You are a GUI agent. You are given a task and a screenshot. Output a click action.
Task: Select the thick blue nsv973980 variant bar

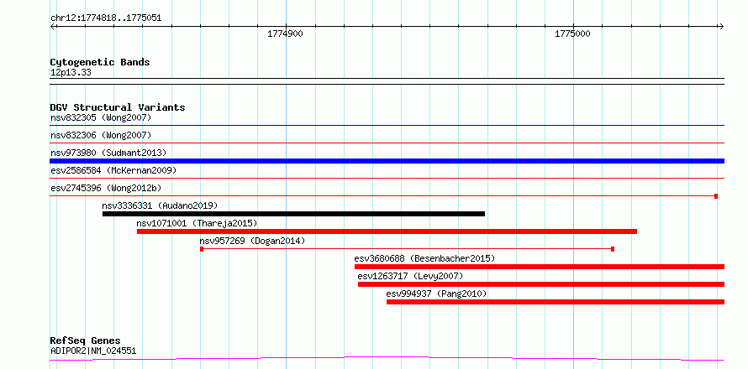coord(387,161)
